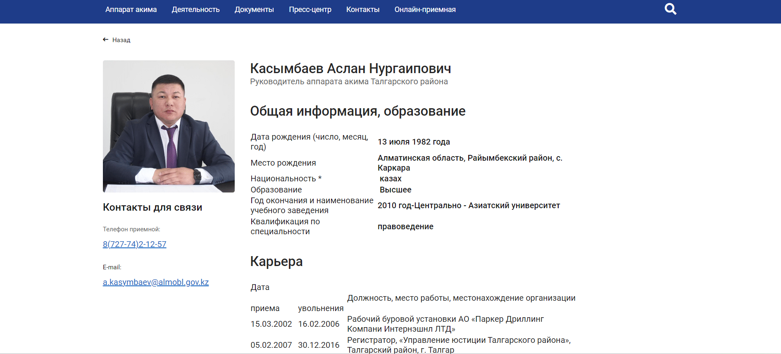The width and height of the screenshot is (781, 354).
Task: Click the Руководитель аппарата акима subtitle
Action: pos(349,81)
